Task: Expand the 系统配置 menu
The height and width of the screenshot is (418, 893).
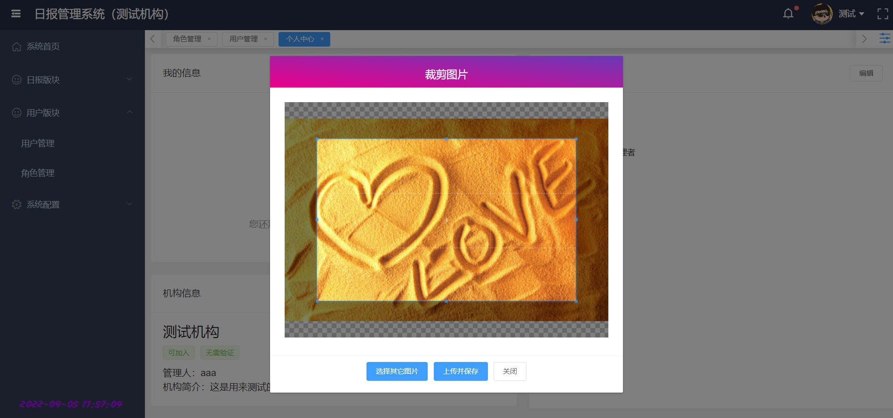Action: (72, 205)
